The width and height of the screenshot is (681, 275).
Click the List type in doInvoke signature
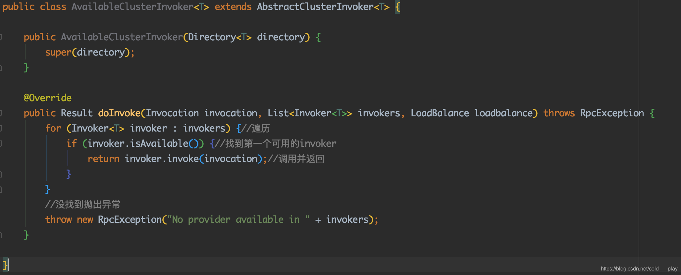278,113
